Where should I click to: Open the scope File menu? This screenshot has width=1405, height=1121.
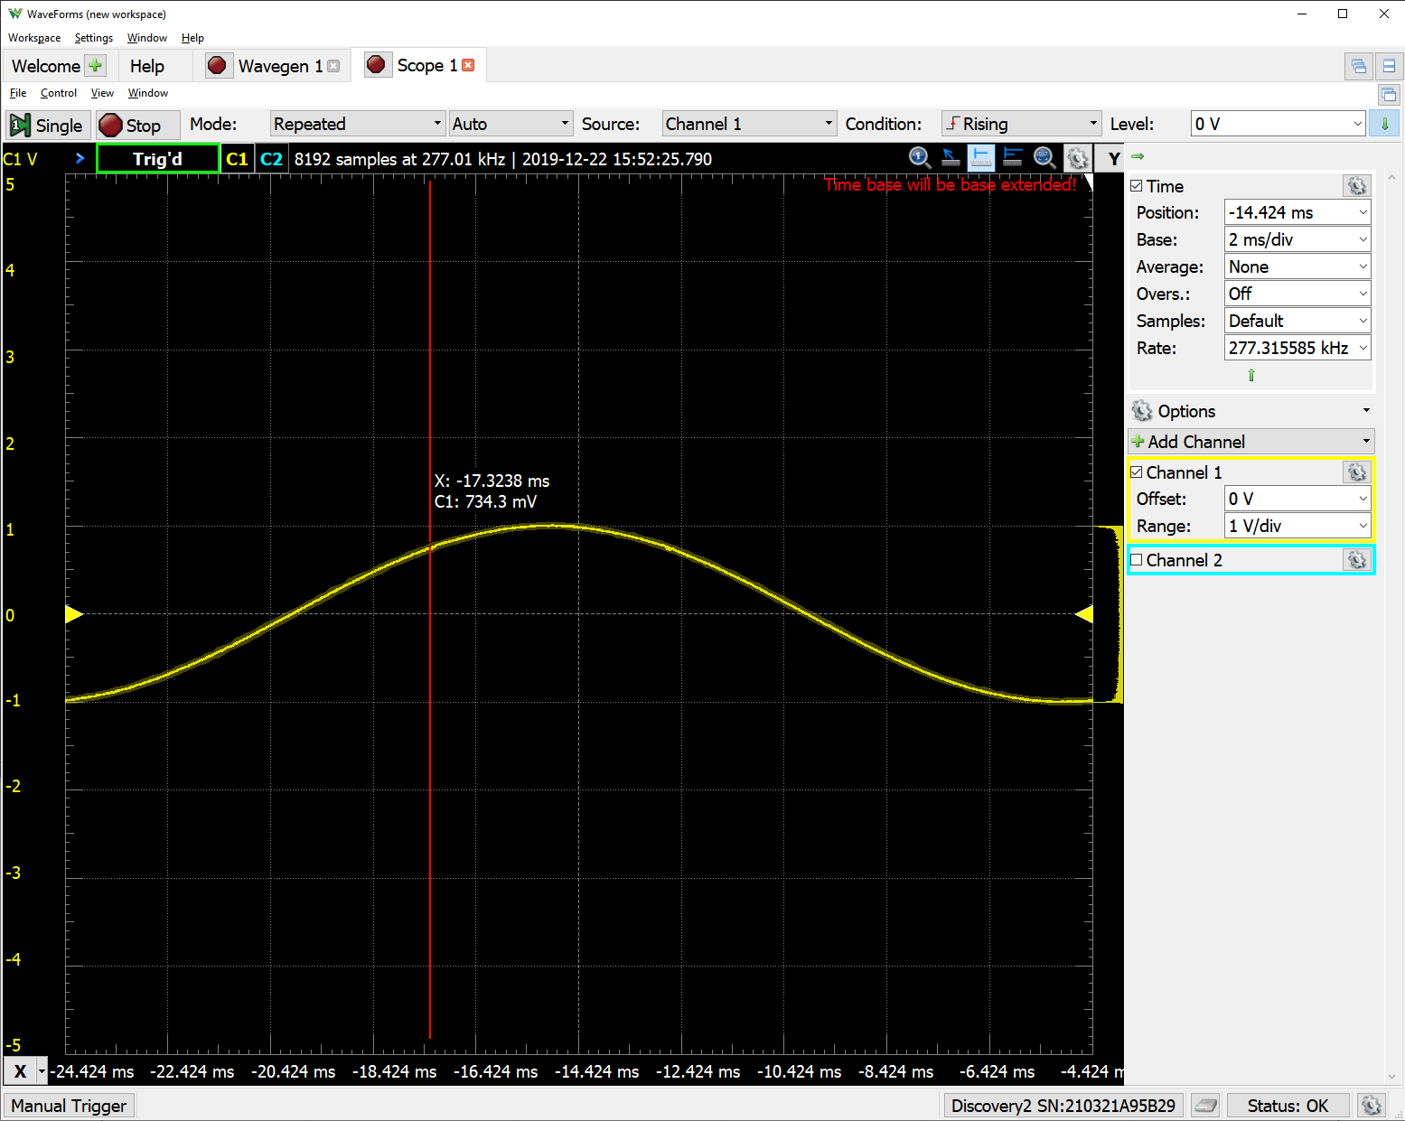tap(18, 93)
